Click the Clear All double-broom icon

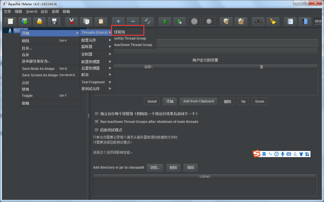click(241, 21)
